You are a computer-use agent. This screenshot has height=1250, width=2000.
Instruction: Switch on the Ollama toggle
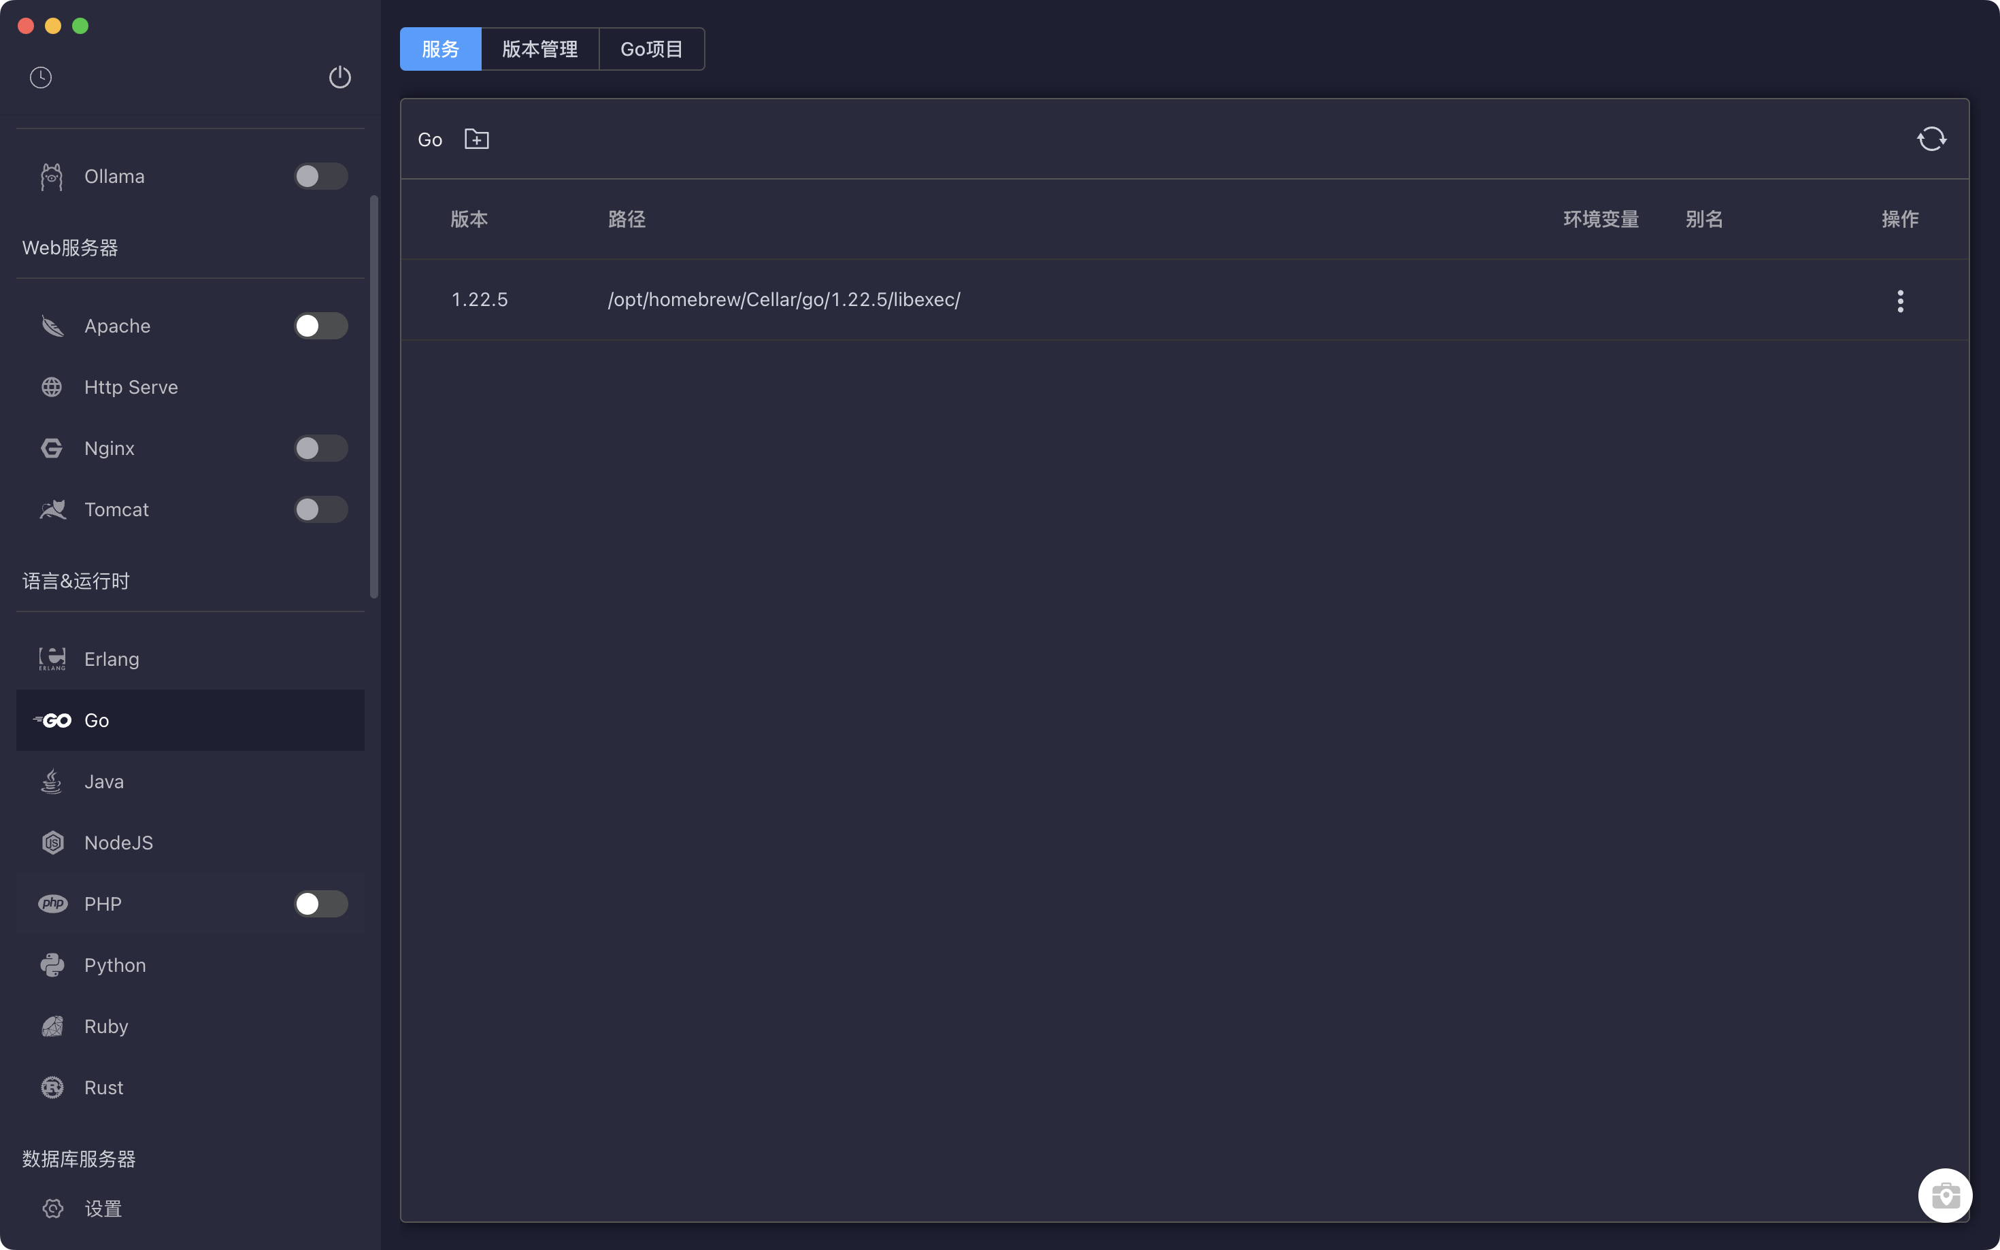[x=321, y=176]
